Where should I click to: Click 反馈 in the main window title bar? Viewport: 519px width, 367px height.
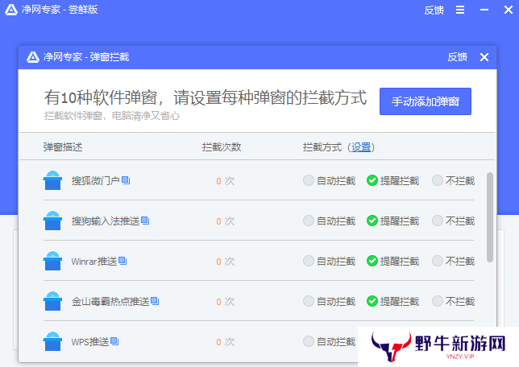tap(434, 10)
